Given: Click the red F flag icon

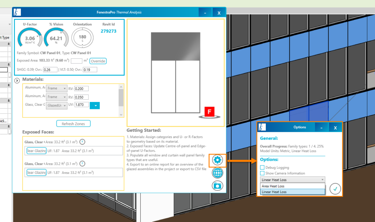Looking at the screenshot, I should [209, 112].
